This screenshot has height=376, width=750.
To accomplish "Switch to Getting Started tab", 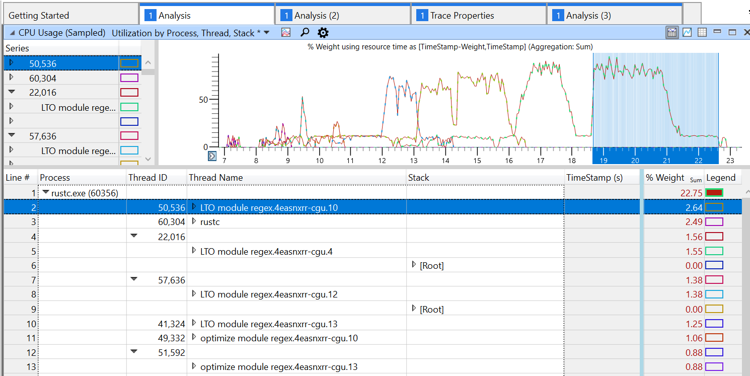I will click(70, 15).
